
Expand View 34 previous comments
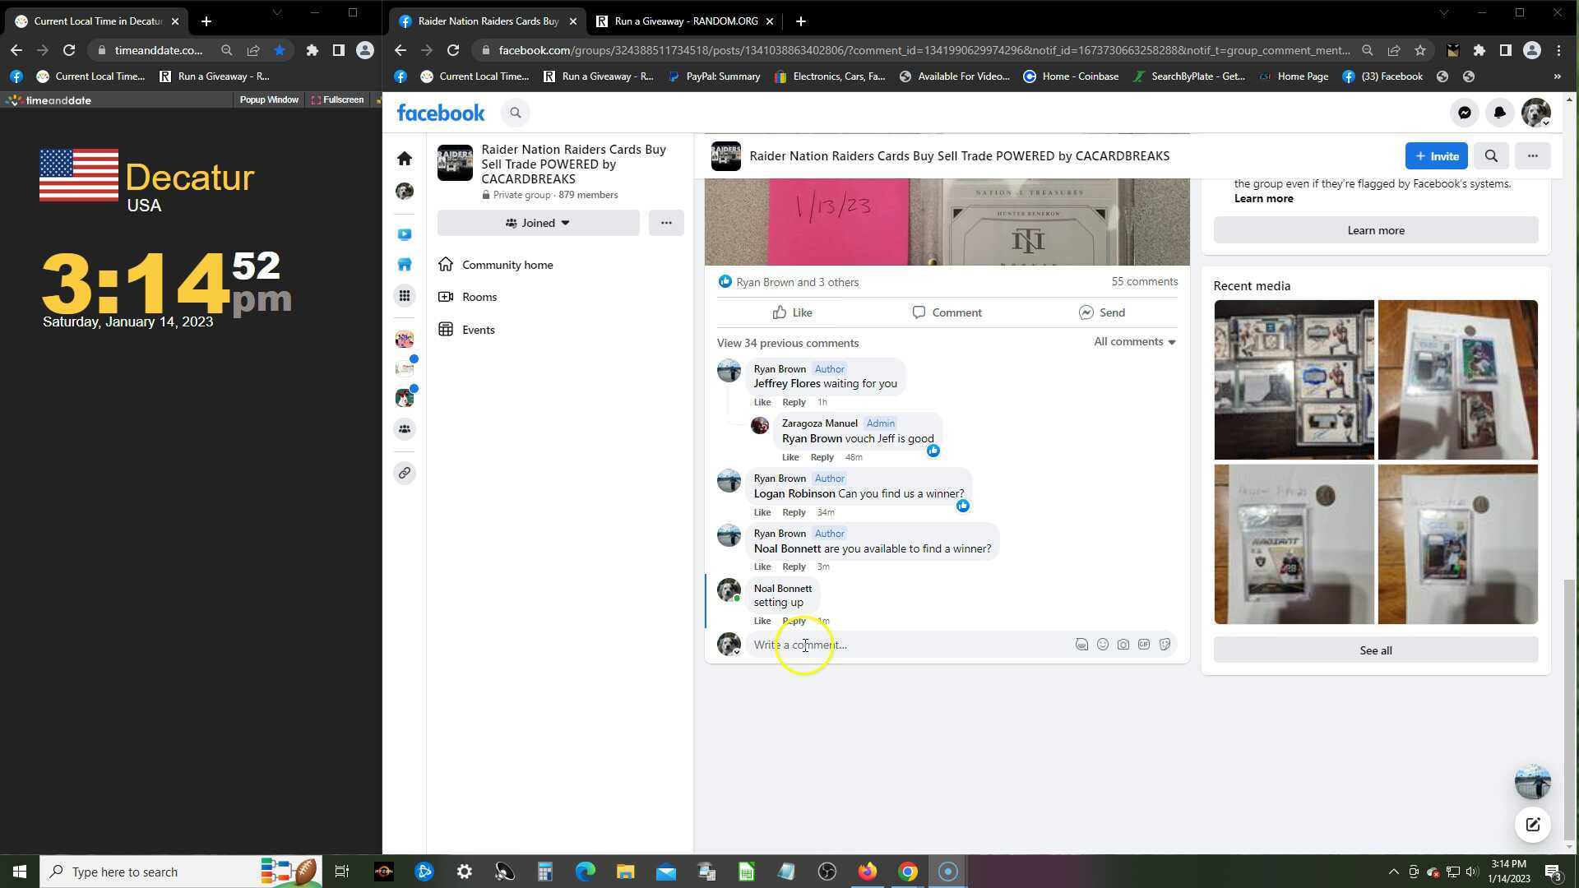787,343
